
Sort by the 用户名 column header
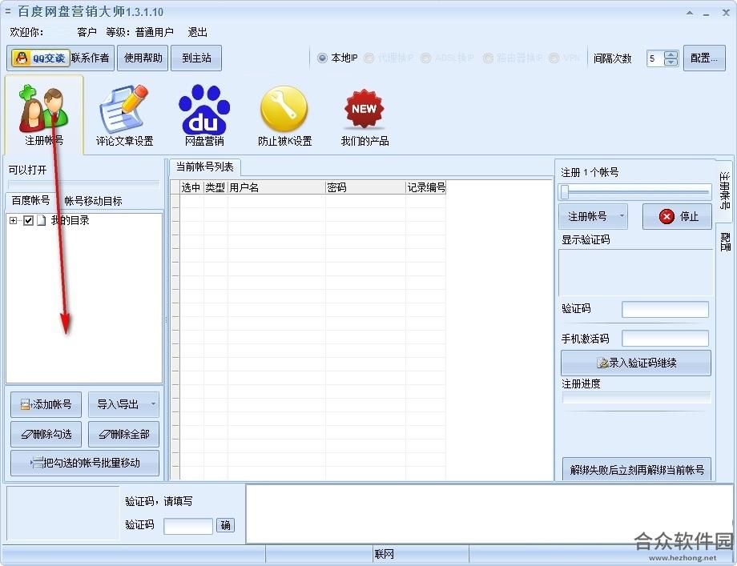coord(276,187)
